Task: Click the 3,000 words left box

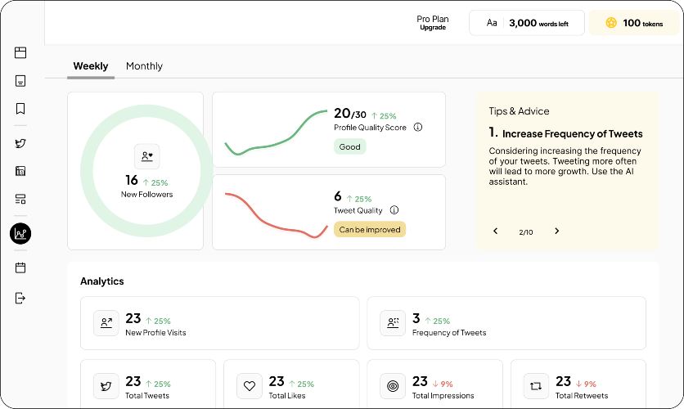Action: click(527, 23)
